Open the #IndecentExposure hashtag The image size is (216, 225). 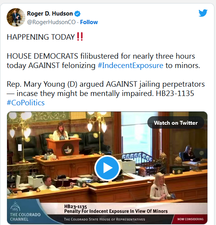click(x=131, y=66)
